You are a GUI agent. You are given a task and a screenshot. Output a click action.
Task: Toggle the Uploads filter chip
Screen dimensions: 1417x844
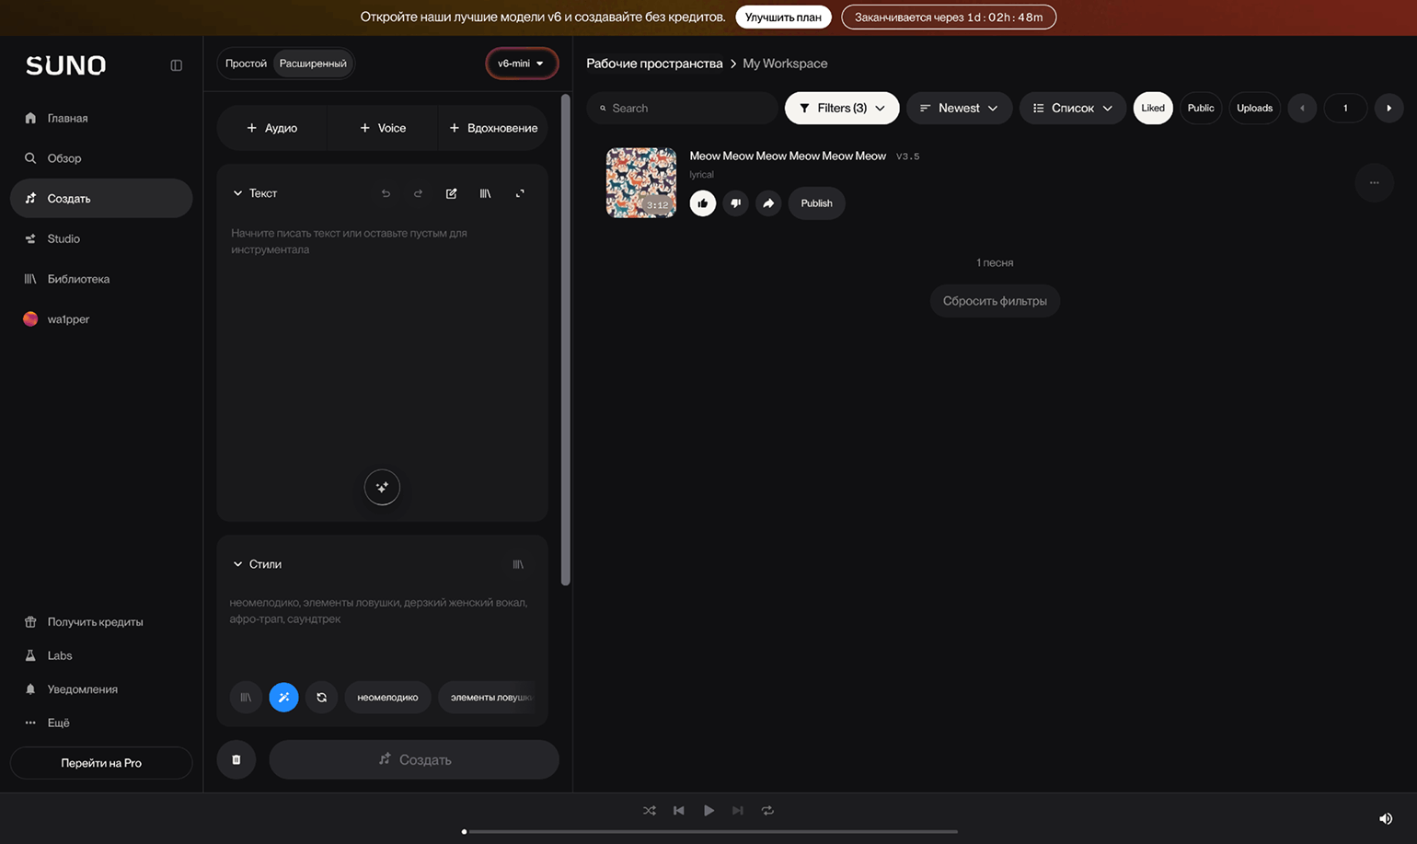pyautogui.click(x=1254, y=108)
